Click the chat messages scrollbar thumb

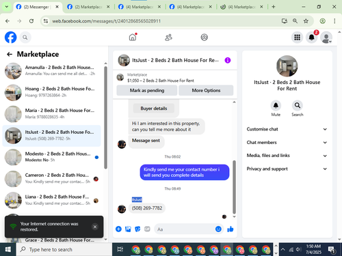tap(234, 187)
